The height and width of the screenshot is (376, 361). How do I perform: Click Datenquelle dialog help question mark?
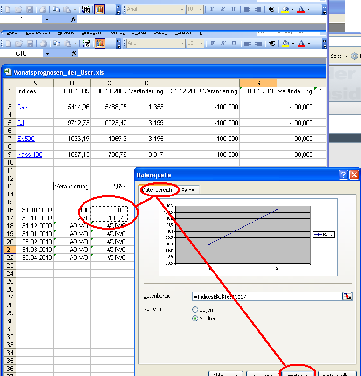click(x=343, y=175)
